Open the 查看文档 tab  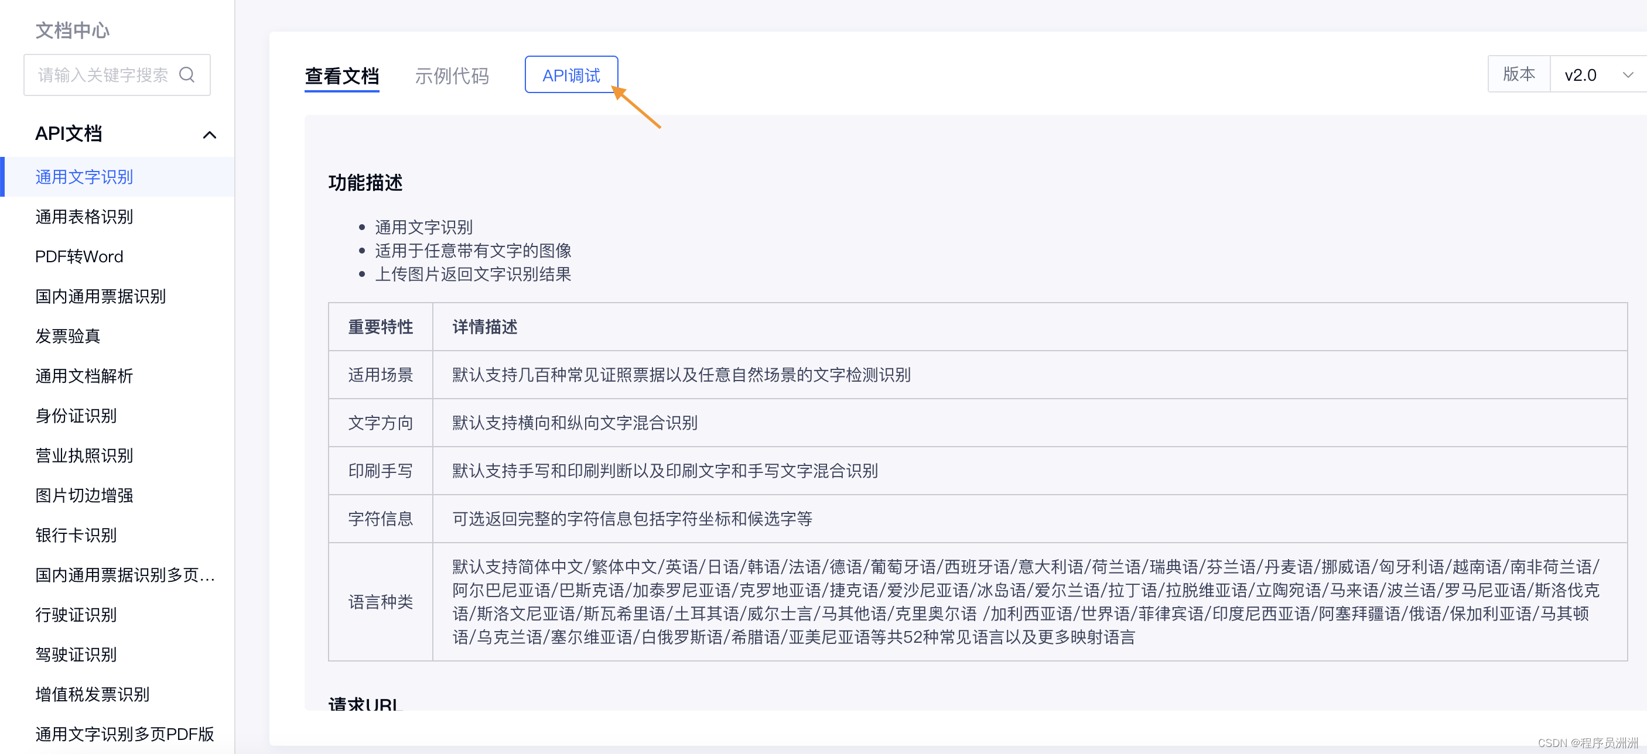click(x=341, y=76)
